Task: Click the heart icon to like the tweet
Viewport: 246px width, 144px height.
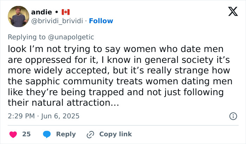Action: coord(13,134)
